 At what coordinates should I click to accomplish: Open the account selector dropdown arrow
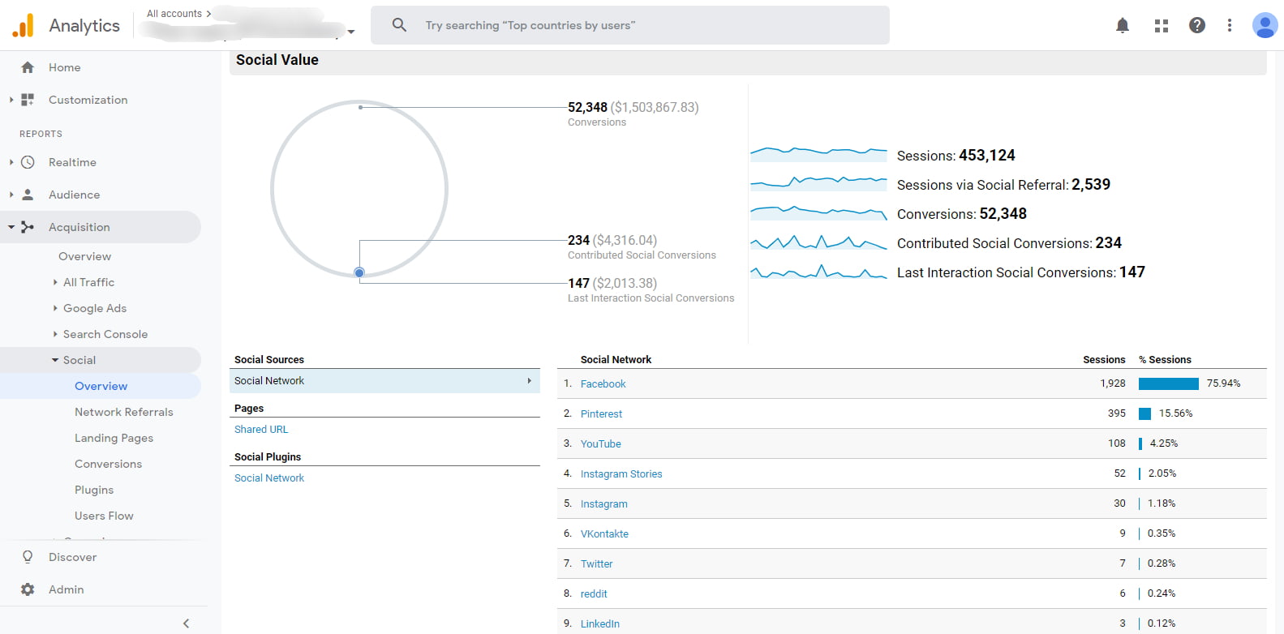[351, 32]
